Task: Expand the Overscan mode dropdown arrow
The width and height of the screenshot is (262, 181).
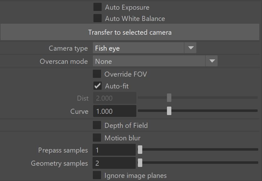Action: (x=212, y=61)
